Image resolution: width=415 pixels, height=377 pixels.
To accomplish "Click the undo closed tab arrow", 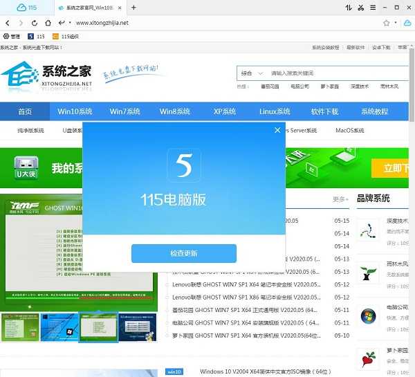I will (x=62, y=23).
